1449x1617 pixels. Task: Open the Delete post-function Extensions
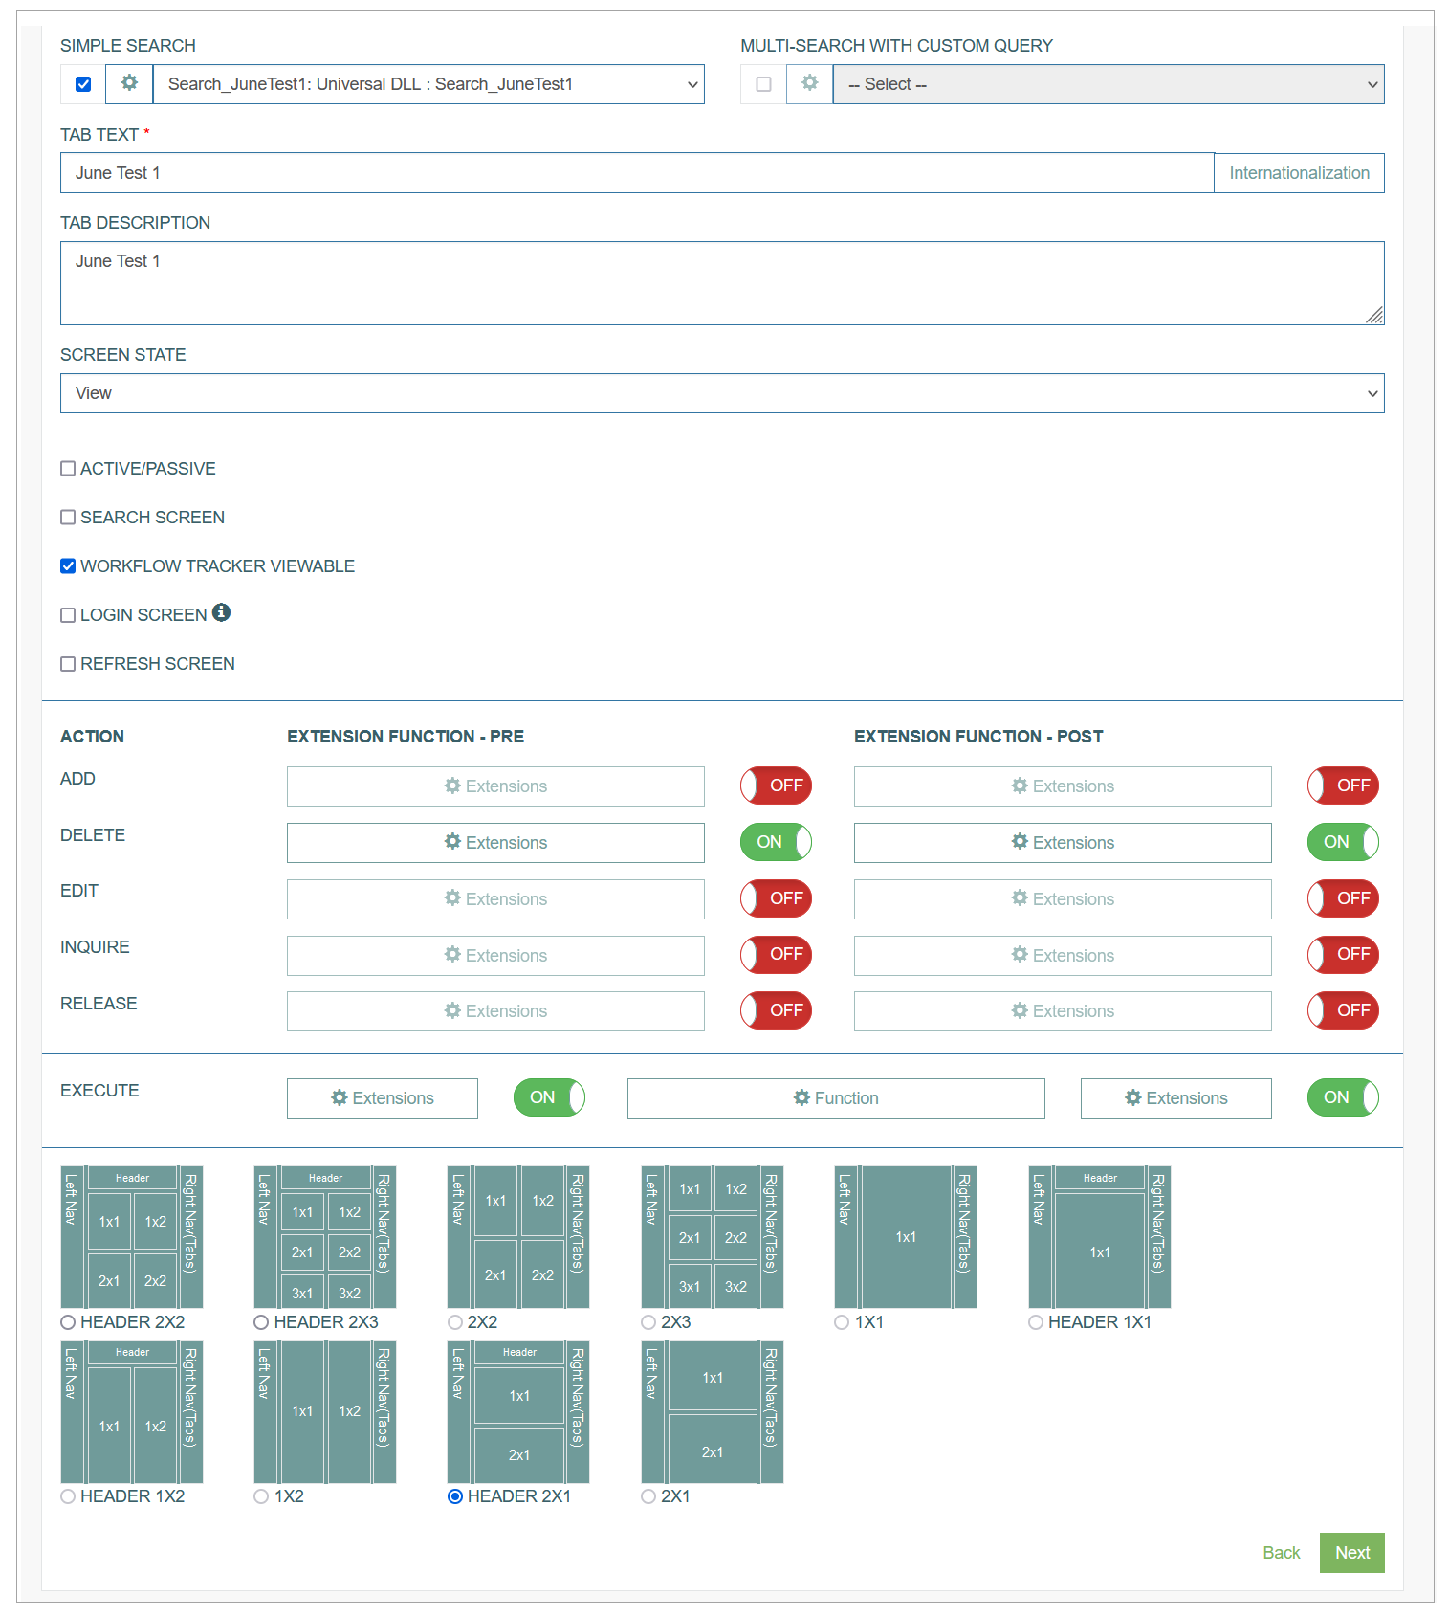point(1063,843)
